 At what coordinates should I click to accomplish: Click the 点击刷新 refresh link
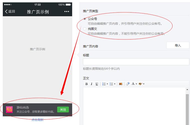(37, 120)
